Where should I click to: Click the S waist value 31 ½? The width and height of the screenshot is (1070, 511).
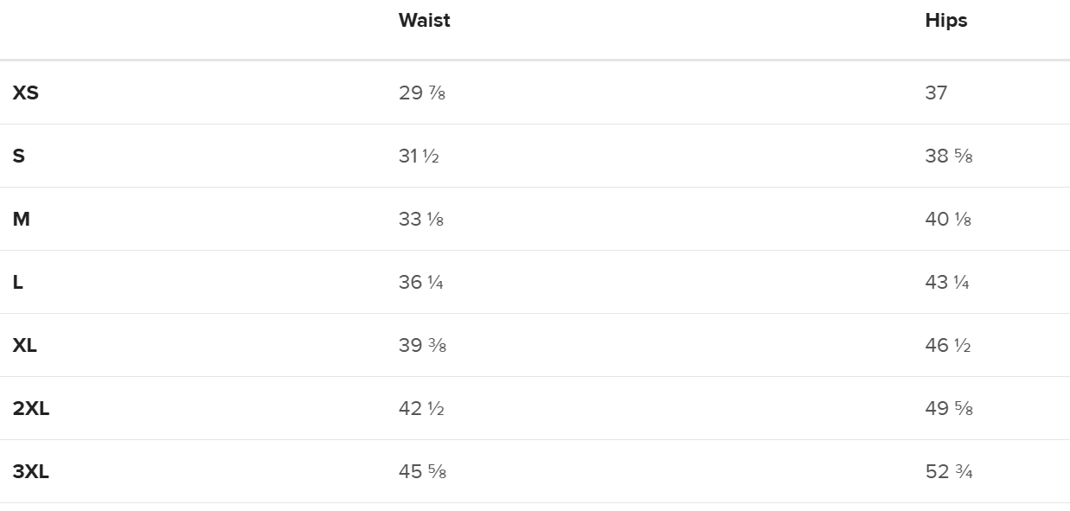coord(419,156)
